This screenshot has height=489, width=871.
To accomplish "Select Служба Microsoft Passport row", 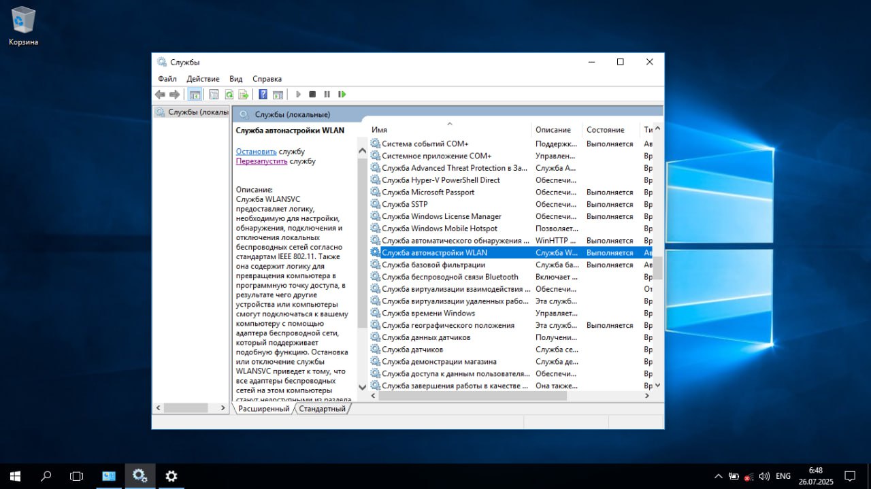I will point(511,192).
